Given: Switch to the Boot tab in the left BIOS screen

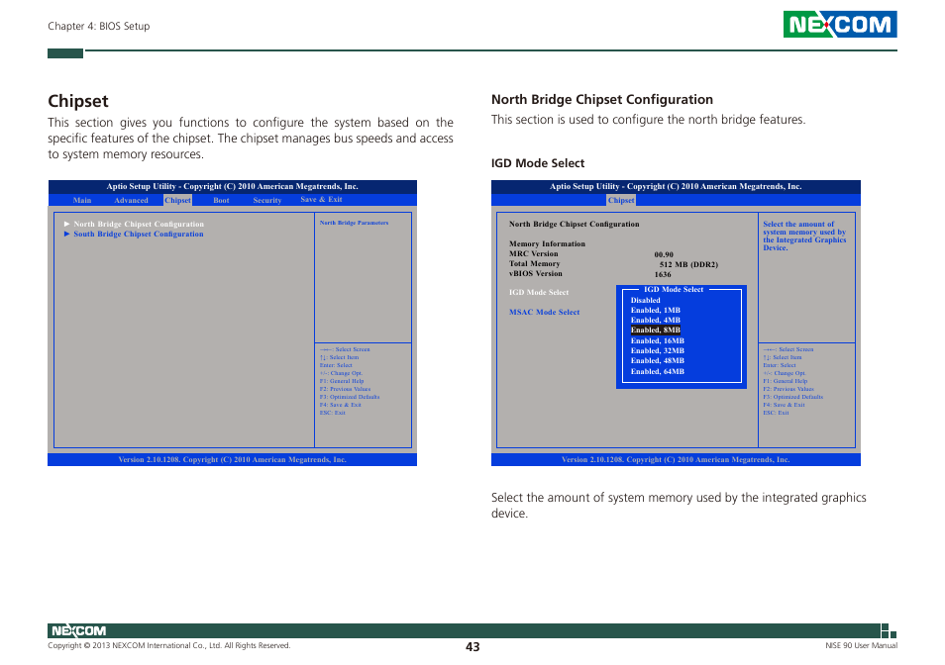Looking at the screenshot, I should click(x=221, y=201).
